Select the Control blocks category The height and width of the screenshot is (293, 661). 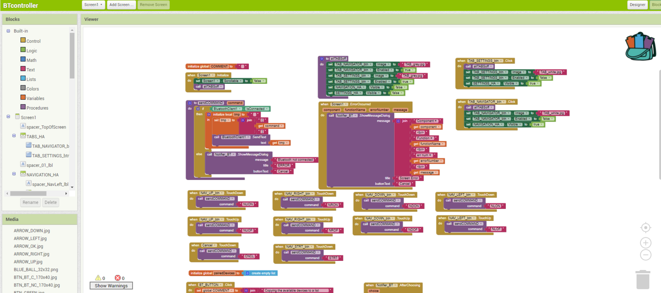coord(33,41)
